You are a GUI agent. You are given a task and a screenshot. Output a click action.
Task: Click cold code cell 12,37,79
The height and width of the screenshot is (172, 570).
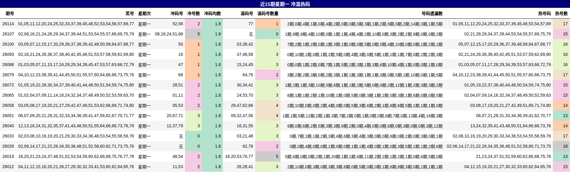pos(175,126)
